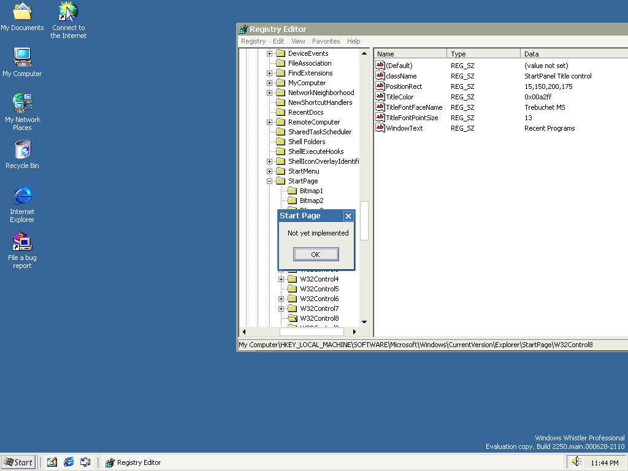The width and height of the screenshot is (628, 471).
Task: Click the volume speaker tray icon
Action: coord(576,462)
